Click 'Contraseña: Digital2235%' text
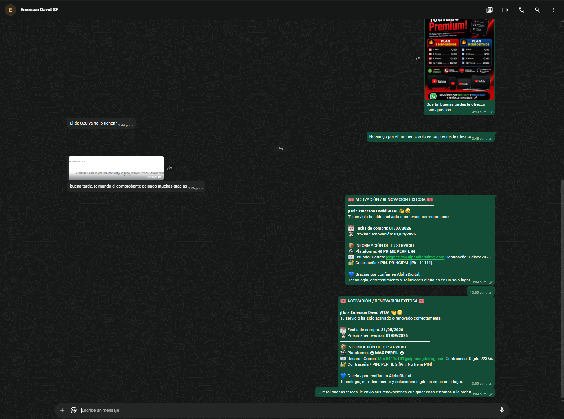 coord(469,359)
